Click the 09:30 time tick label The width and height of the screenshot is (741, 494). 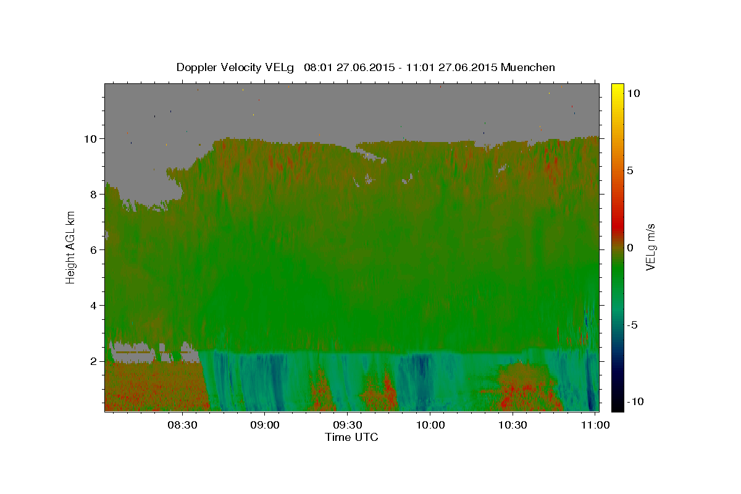348,425
